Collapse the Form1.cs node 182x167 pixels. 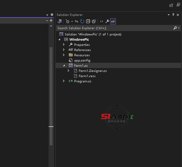(x=64, y=65)
